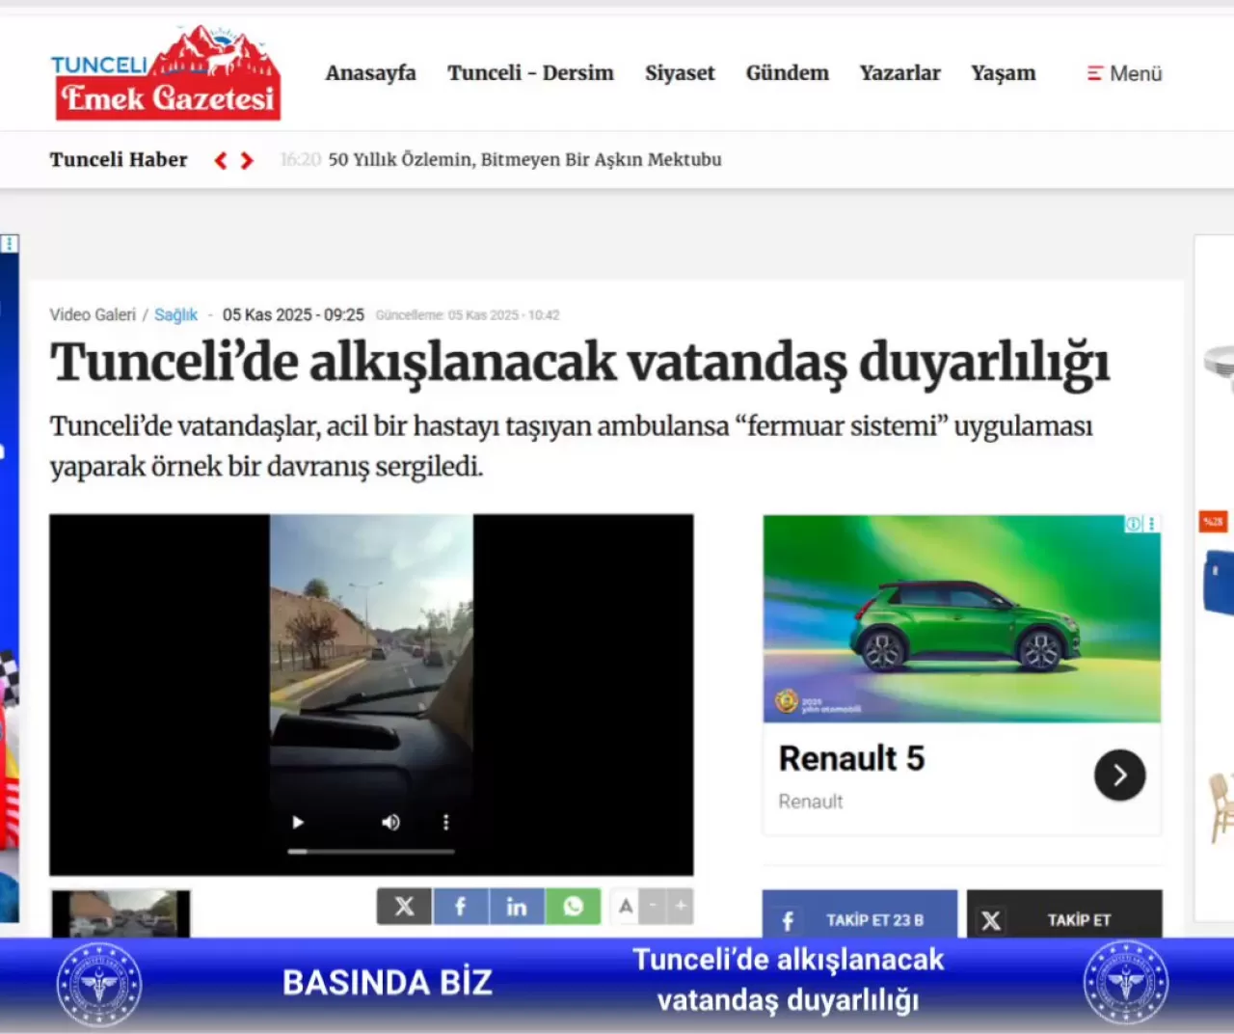The width and height of the screenshot is (1234, 1034).
Task: Share the article via WhatsApp
Action: 573,906
